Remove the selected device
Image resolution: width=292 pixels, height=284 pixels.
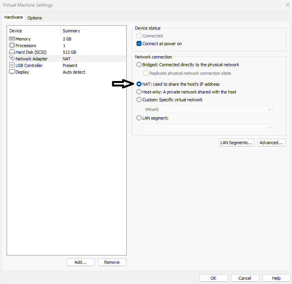click(112, 262)
